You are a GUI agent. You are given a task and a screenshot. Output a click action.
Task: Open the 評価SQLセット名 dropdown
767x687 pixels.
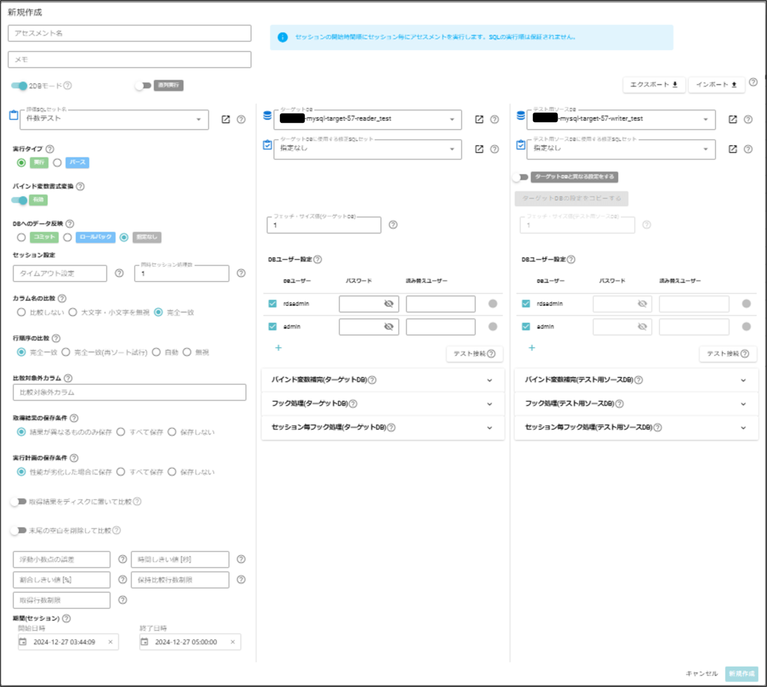point(114,120)
